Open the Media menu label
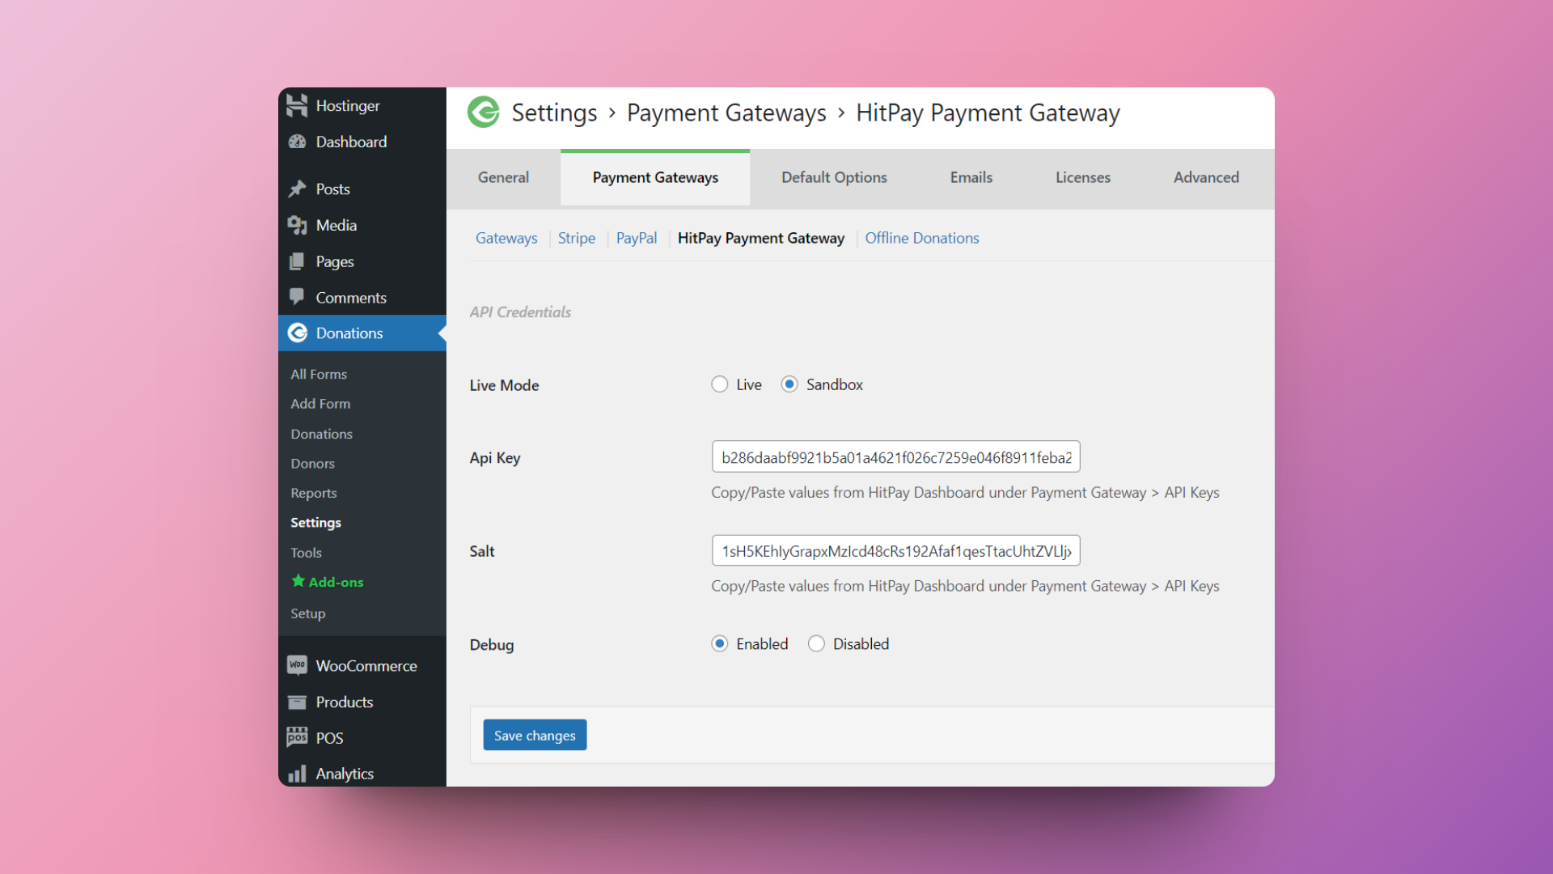The height and width of the screenshot is (874, 1553). click(336, 225)
